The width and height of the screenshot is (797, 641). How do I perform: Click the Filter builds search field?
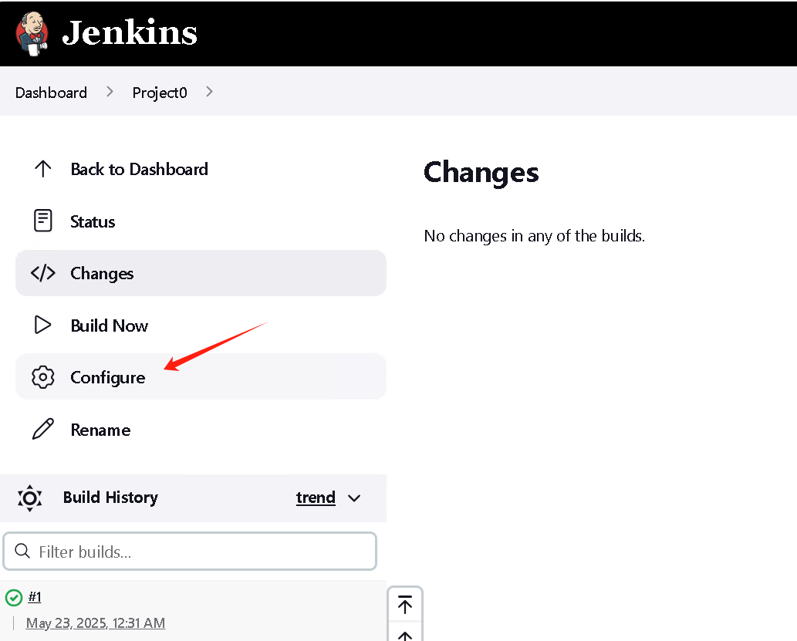(x=190, y=552)
